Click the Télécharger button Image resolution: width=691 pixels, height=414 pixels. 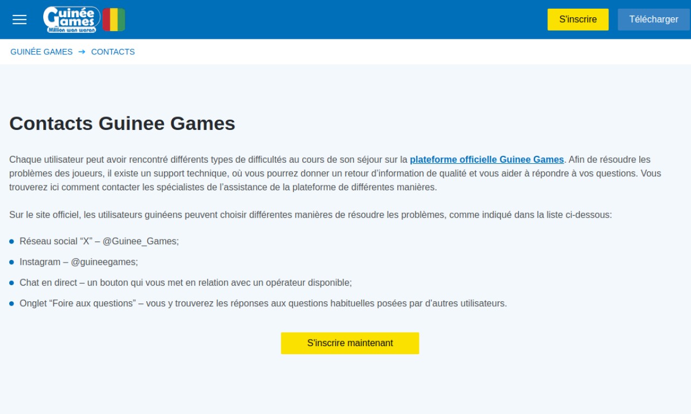coord(653,19)
